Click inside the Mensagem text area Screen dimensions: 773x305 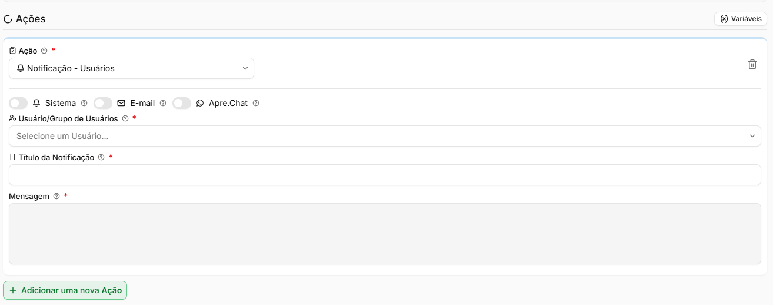[385, 234]
